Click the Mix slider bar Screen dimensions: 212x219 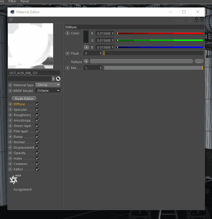coord(153,68)
